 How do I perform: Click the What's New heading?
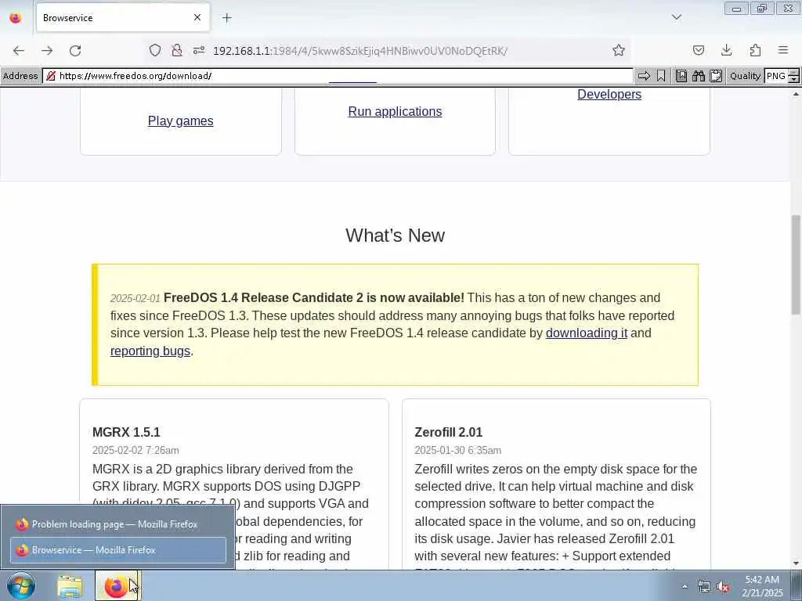click(395, 235)
